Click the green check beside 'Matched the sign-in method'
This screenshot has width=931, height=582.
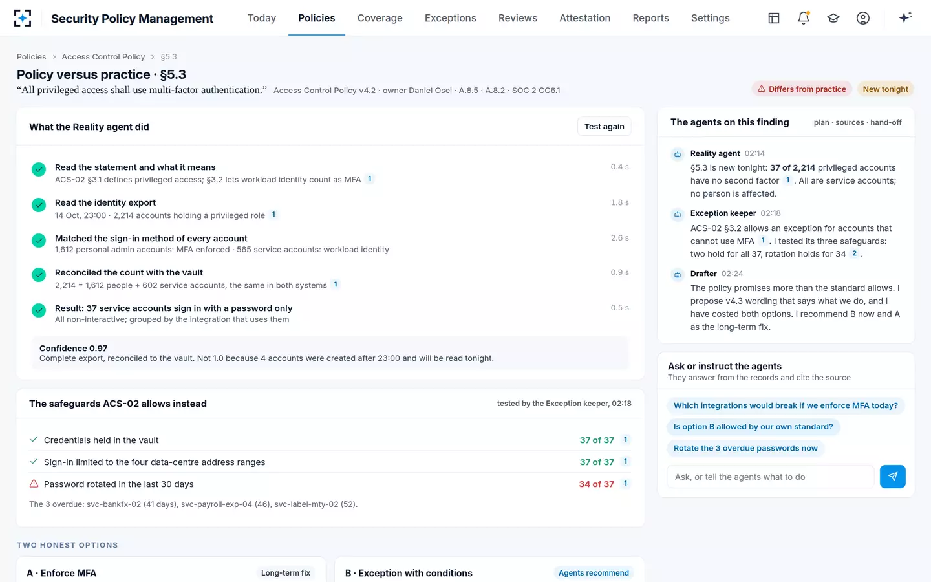[x=39, y=240]
